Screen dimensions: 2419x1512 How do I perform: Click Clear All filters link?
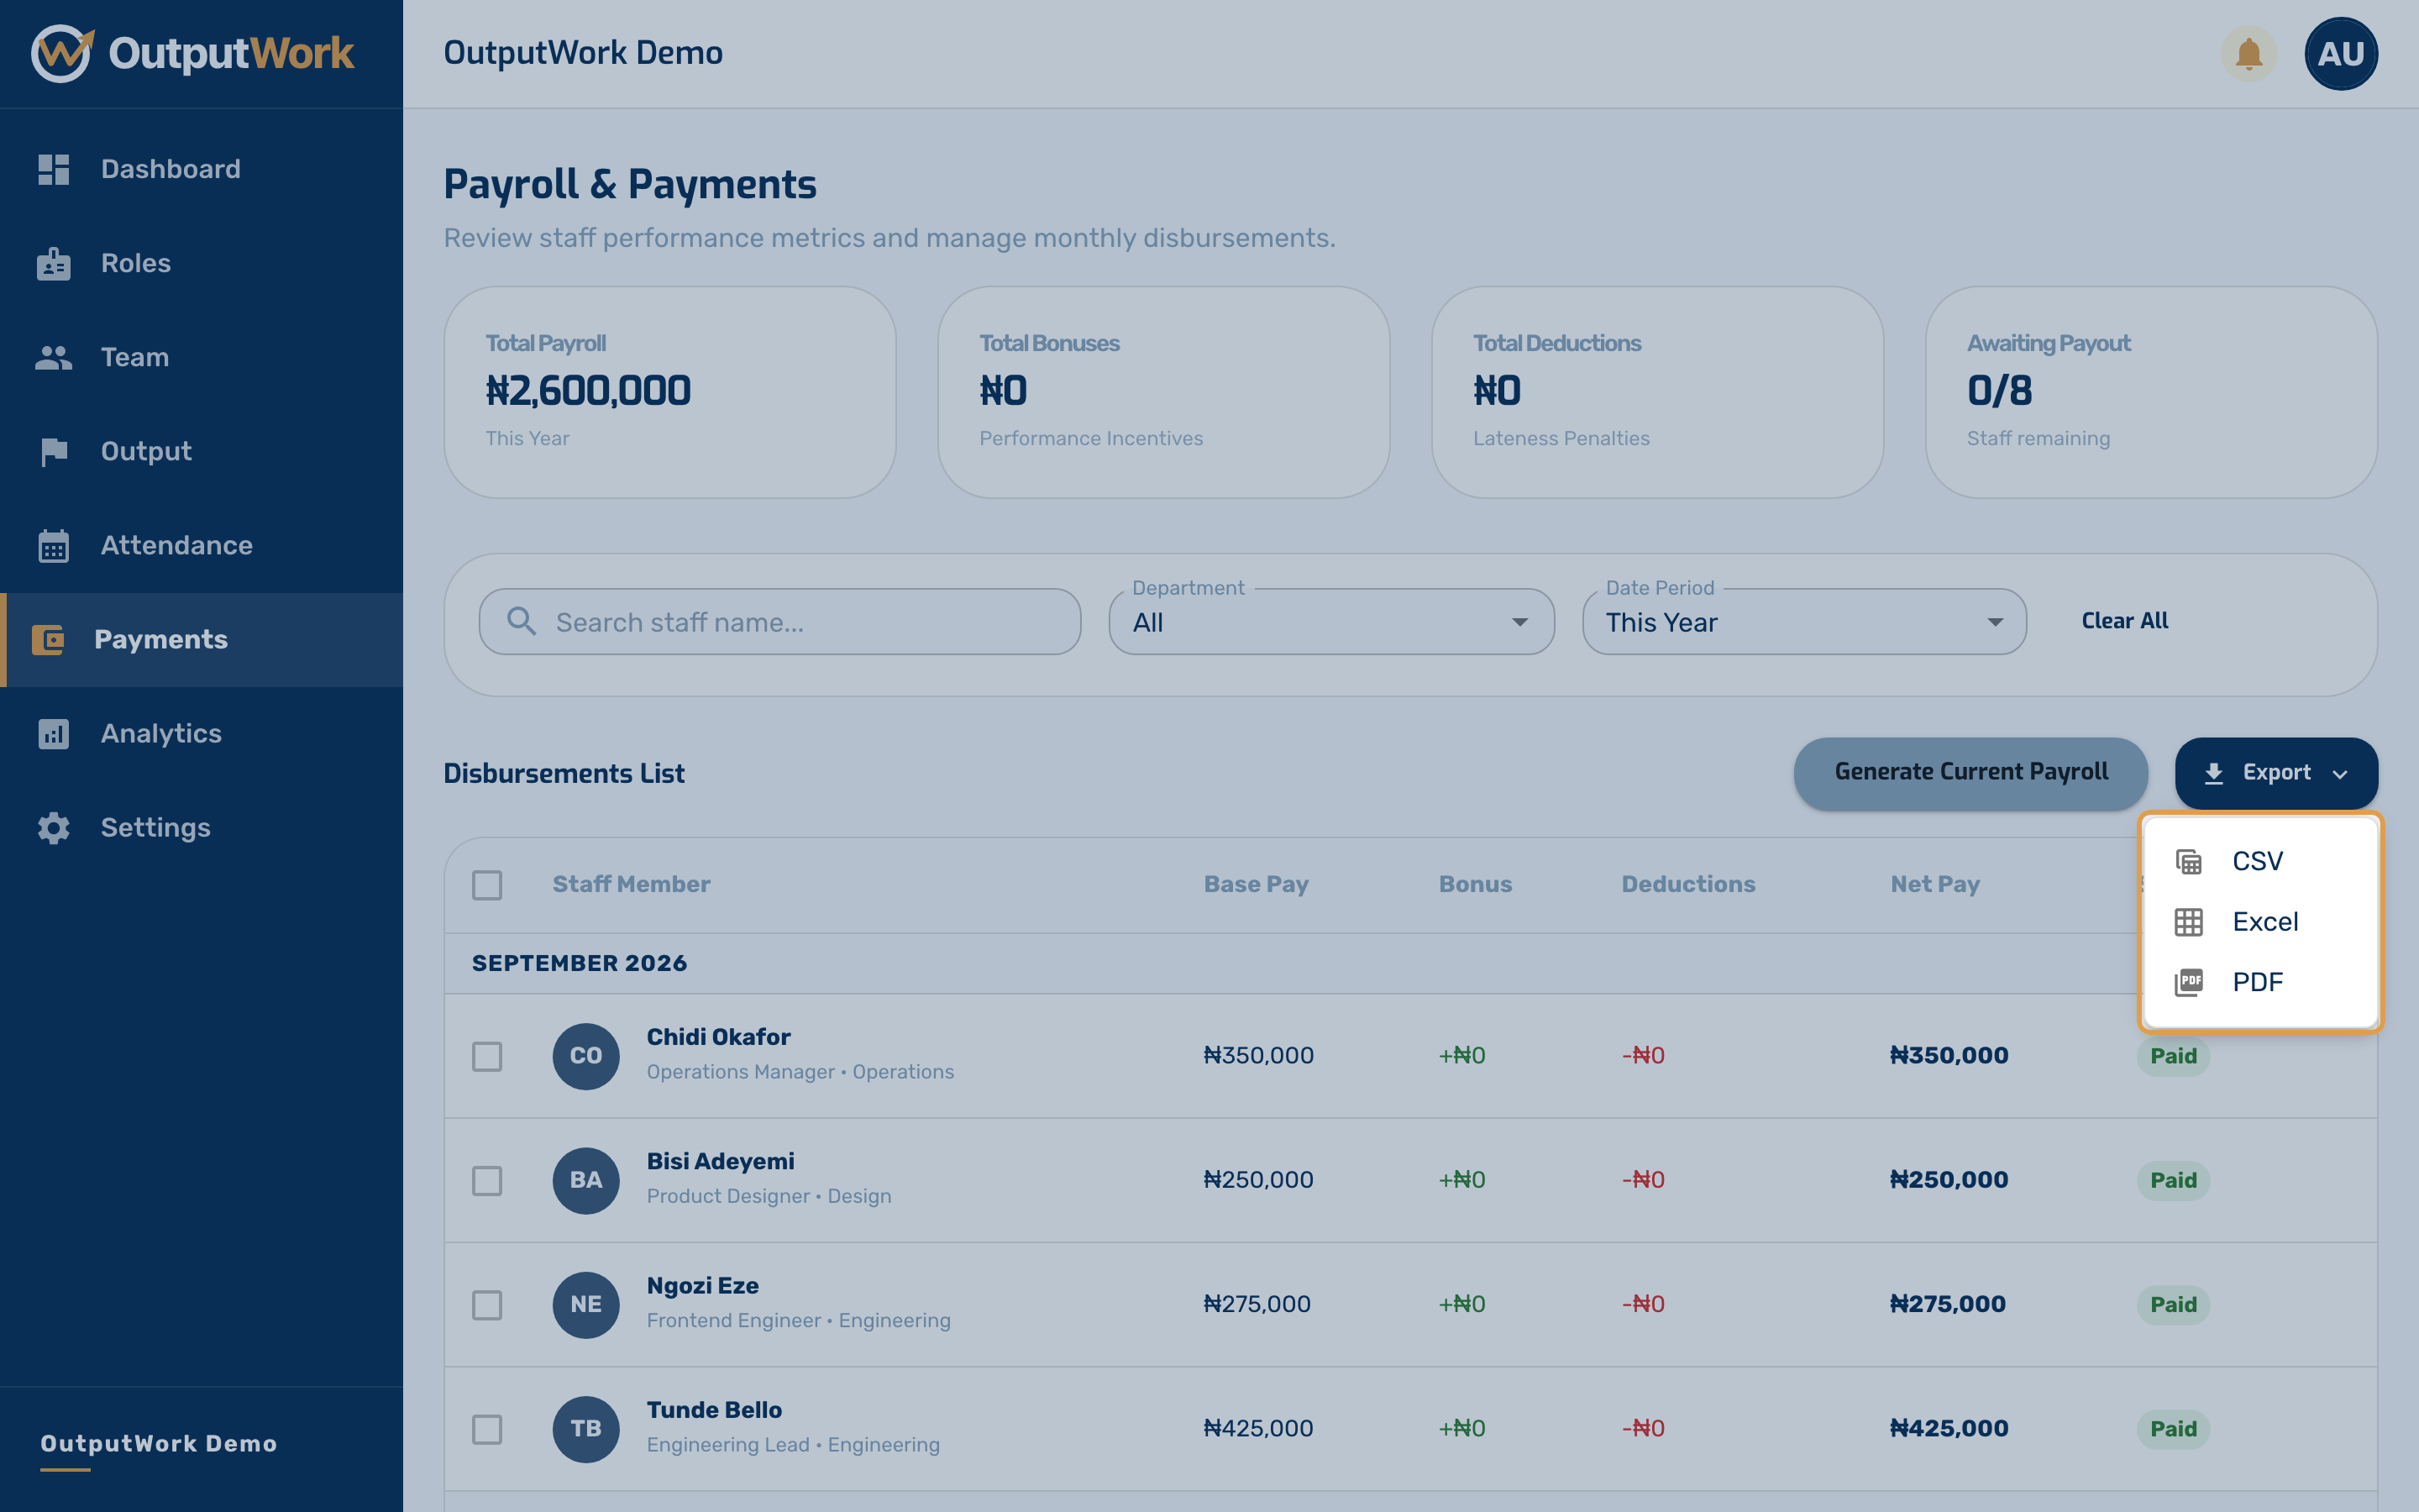coord(2124,621)
